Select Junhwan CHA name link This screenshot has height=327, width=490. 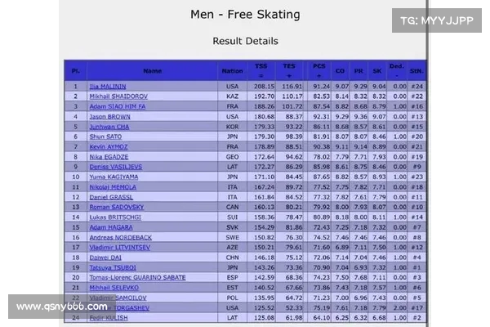pyautogui.click(x=109, y=127)
